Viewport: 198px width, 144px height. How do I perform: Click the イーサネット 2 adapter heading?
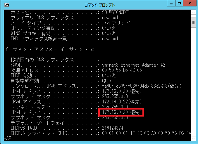pos(49,49)
